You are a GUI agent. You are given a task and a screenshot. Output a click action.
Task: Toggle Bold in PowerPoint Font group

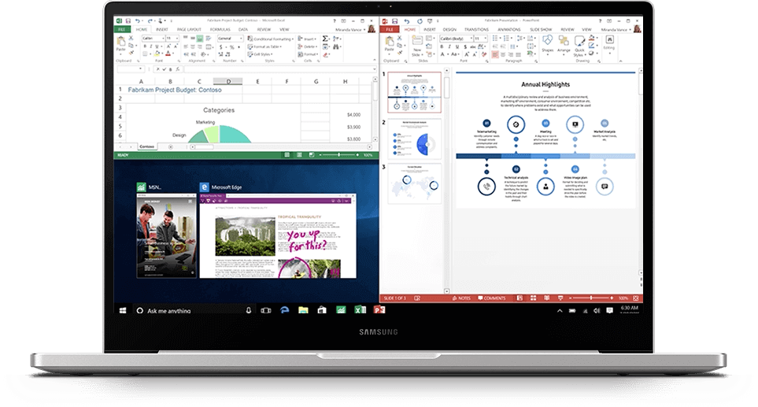tap(442, 46)
